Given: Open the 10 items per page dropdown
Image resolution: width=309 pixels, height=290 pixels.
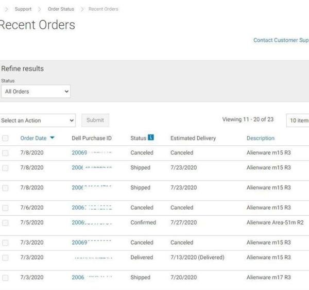Looking at the screenshot, I should pos(298,121).
